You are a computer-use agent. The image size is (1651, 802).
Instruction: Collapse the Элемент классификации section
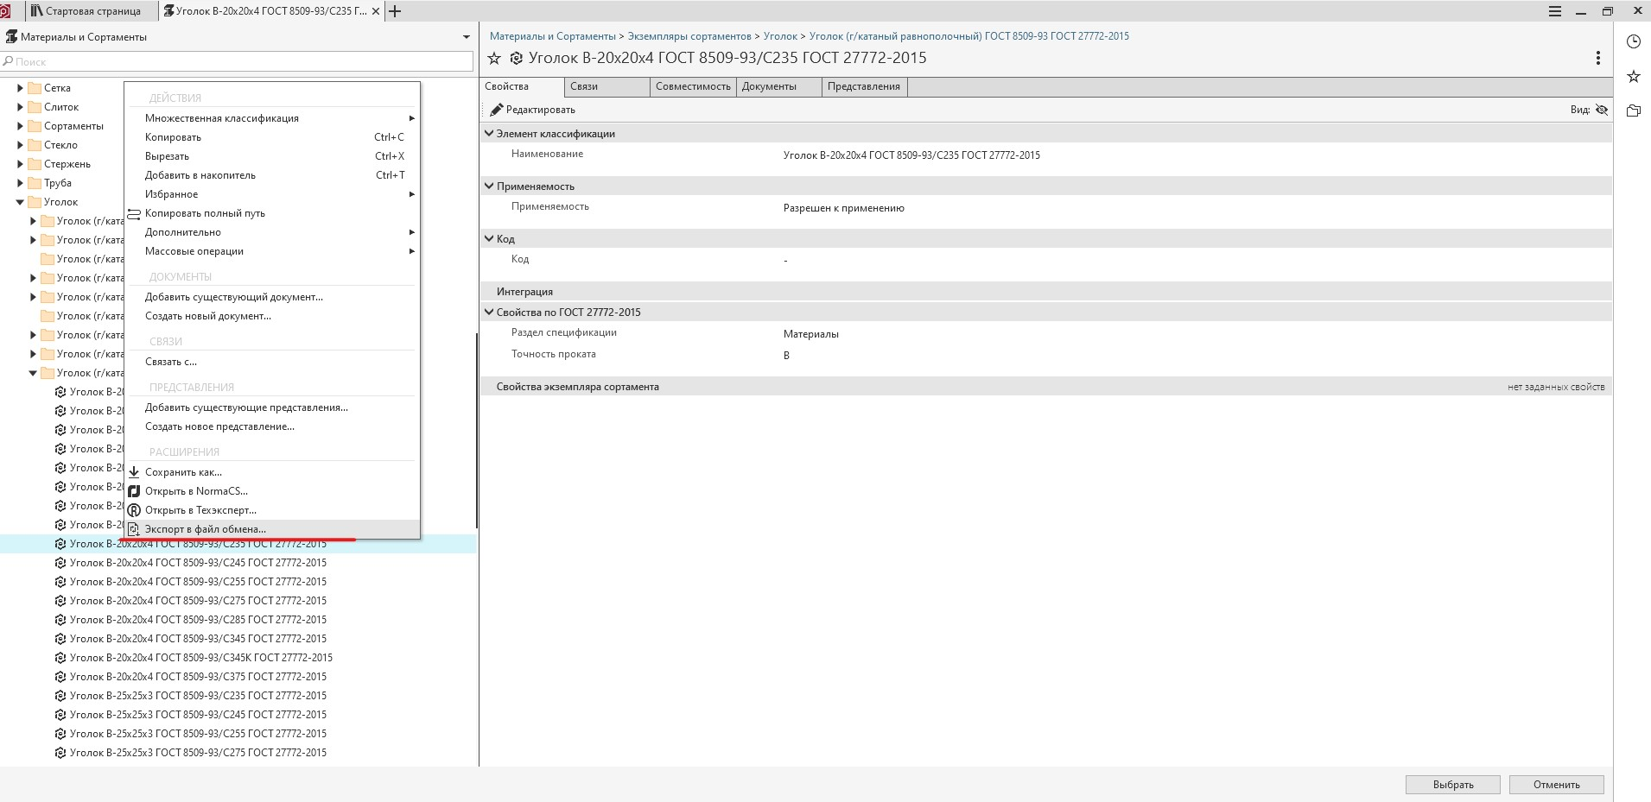click(489, 134)
